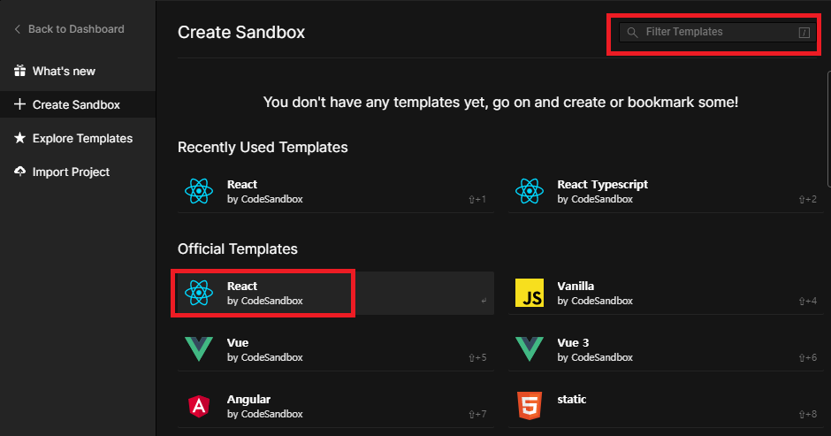Image resolution: width=831 pixels, height=436 pixels.
Task: Click the plus icon beside Create Sandbox
Action: click(x=19, y=104)
